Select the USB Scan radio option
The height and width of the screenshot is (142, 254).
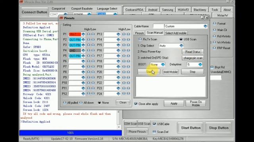coord(181,39)
